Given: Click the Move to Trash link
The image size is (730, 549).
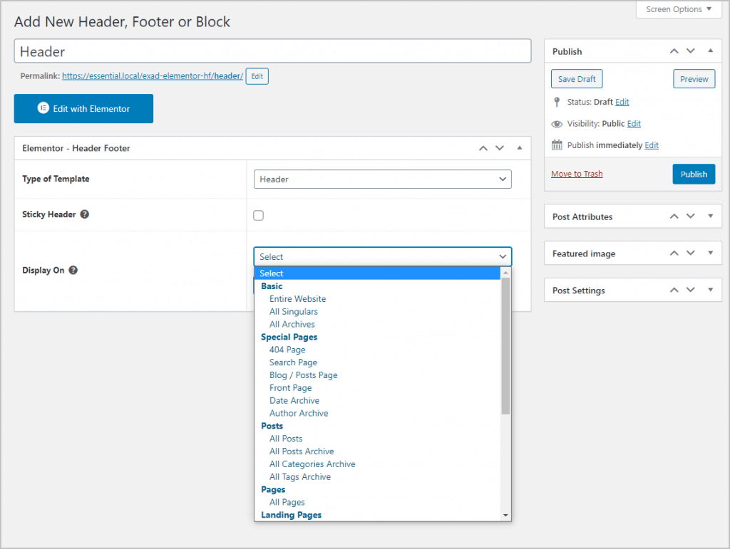Looking at the screenshot, I should 577,174.
